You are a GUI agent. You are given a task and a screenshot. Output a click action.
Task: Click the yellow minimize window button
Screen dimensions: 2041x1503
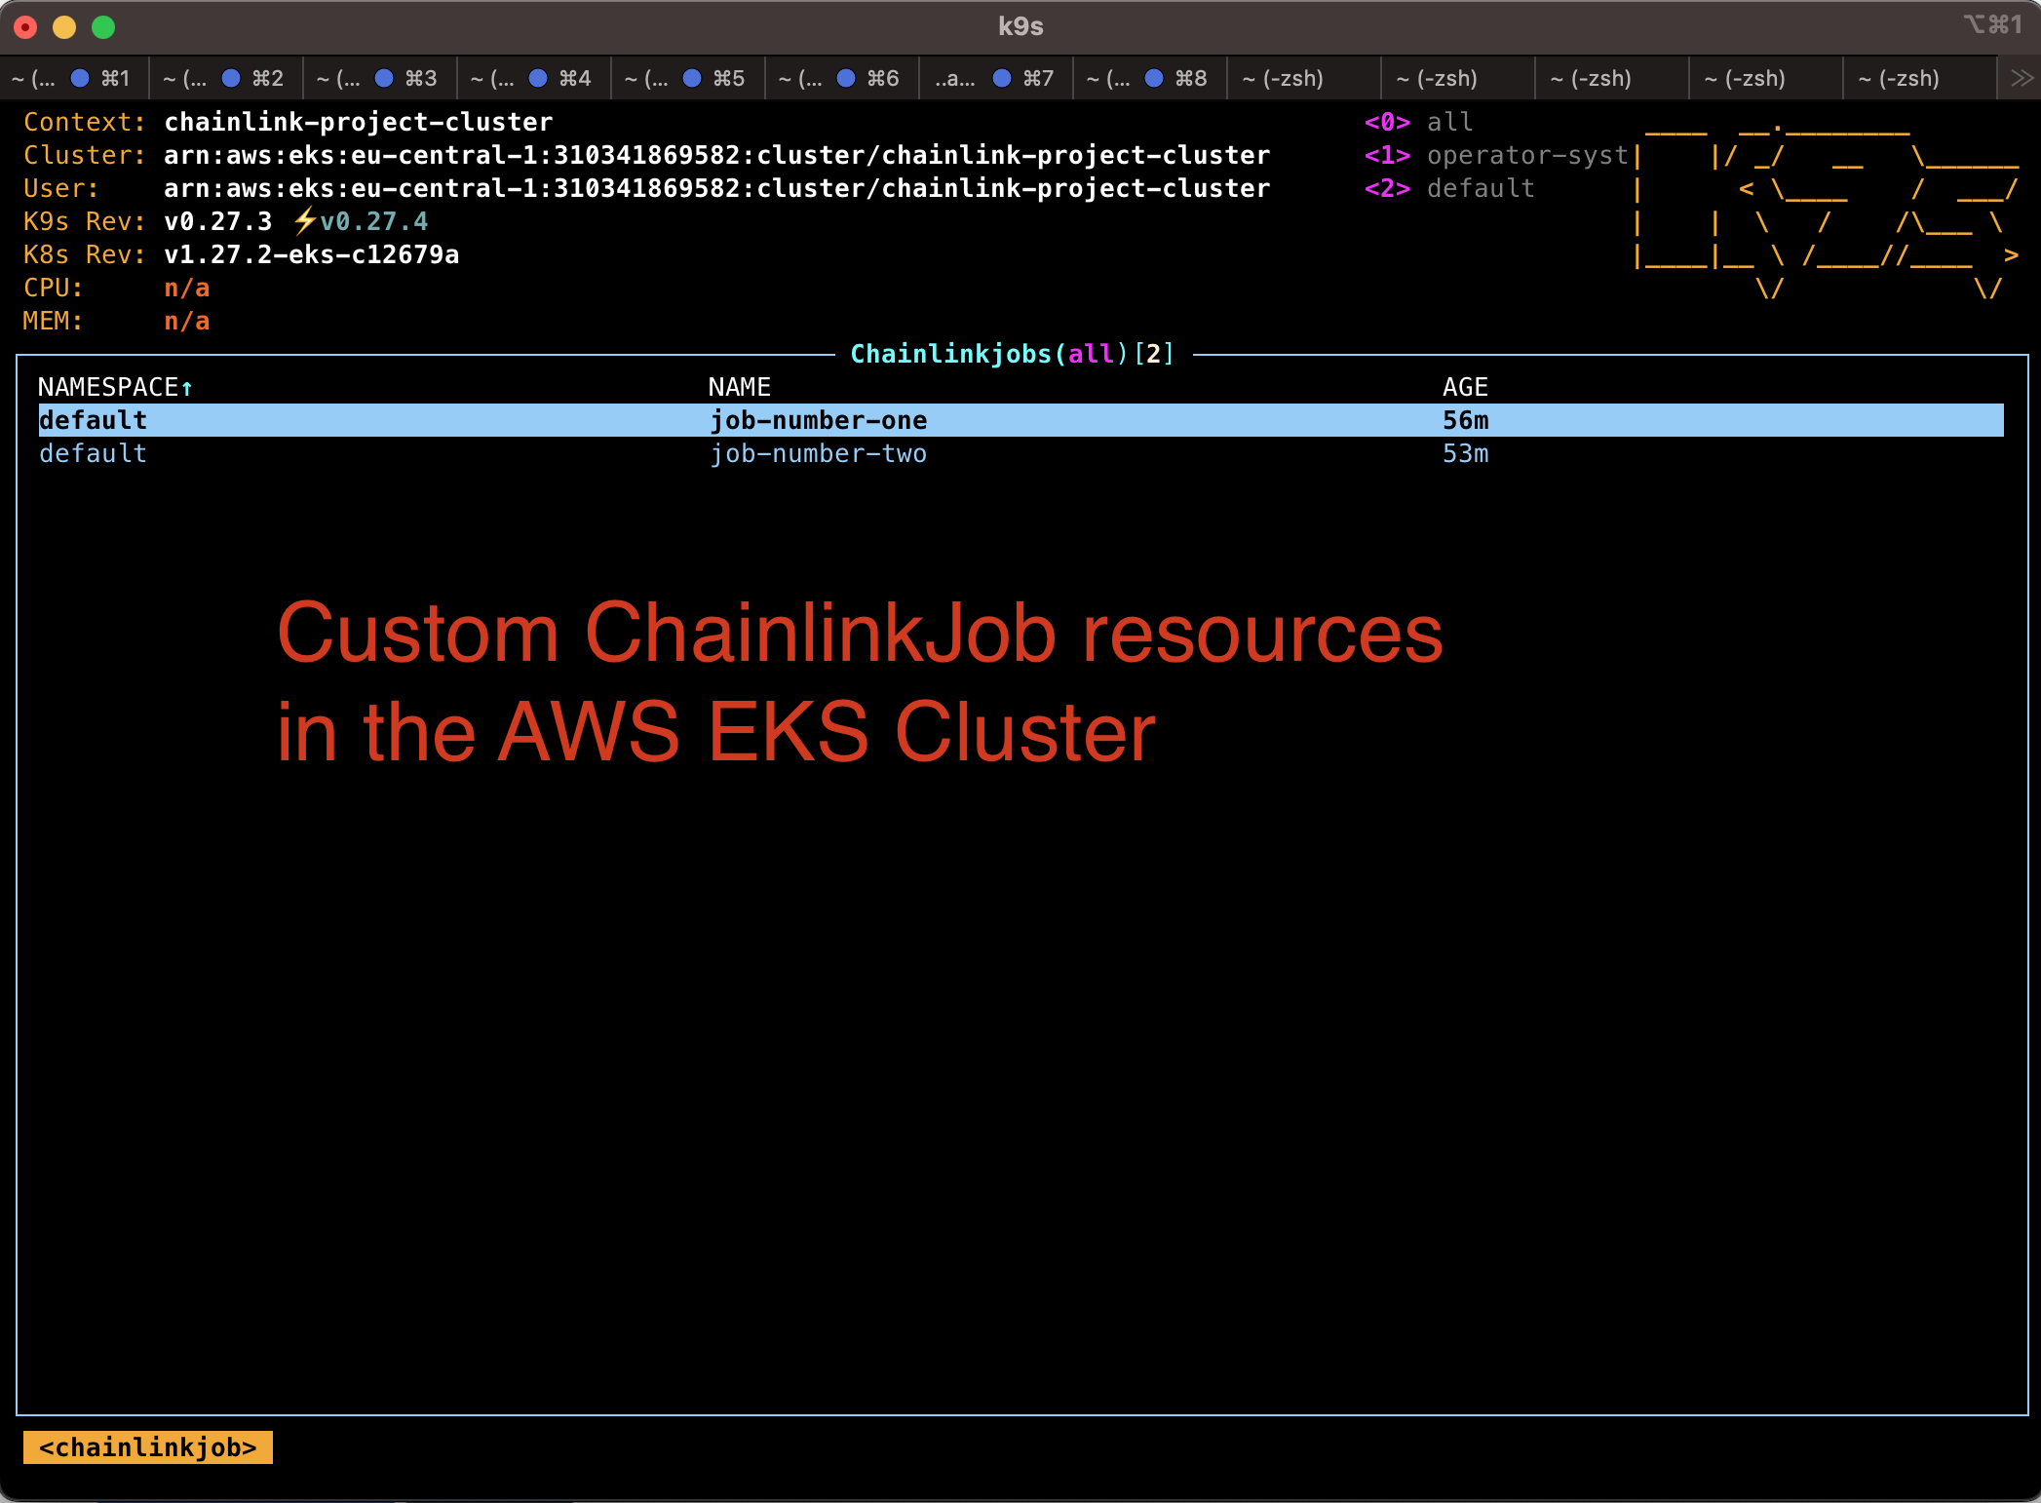[64, 27]
